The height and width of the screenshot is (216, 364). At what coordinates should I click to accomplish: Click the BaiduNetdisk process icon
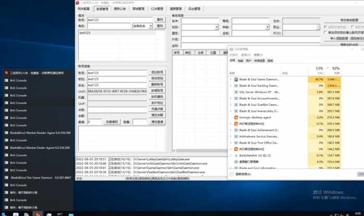click(x=236, y=156)
